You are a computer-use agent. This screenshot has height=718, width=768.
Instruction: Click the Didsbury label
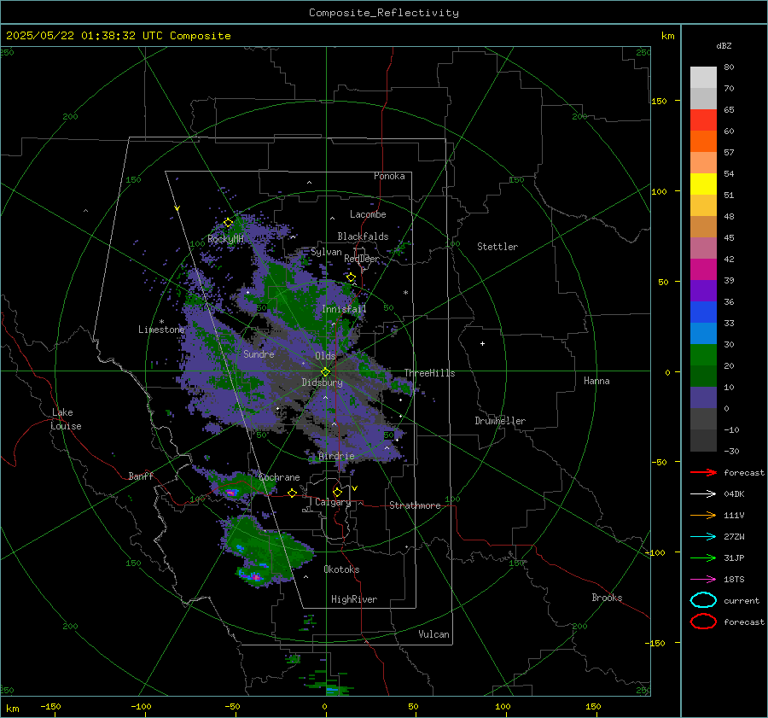pos(322,382)
